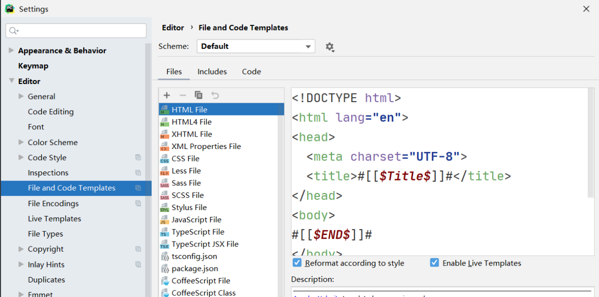Click the HTML4 File template icon
The height and width of the screenshot is (297, 599).
click(x=164, y=122)
